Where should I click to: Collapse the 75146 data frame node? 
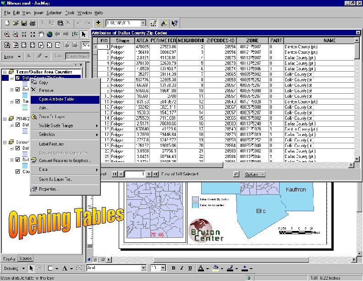pyautogui.click(x=5, y=119)
